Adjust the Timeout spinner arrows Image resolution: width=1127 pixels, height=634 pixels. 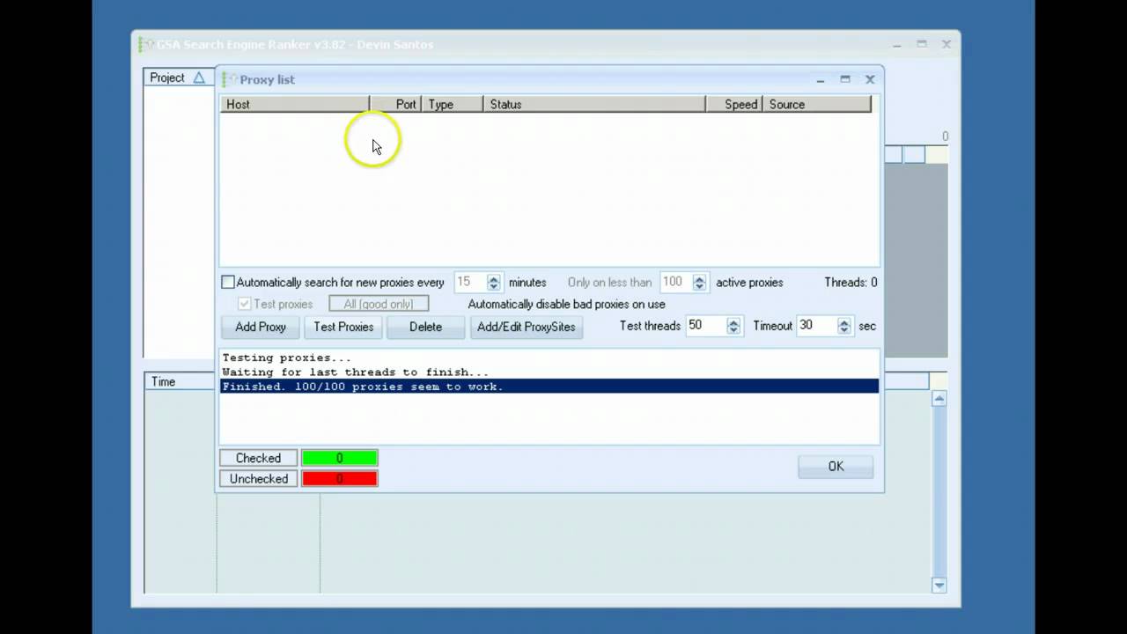(844, 326)
